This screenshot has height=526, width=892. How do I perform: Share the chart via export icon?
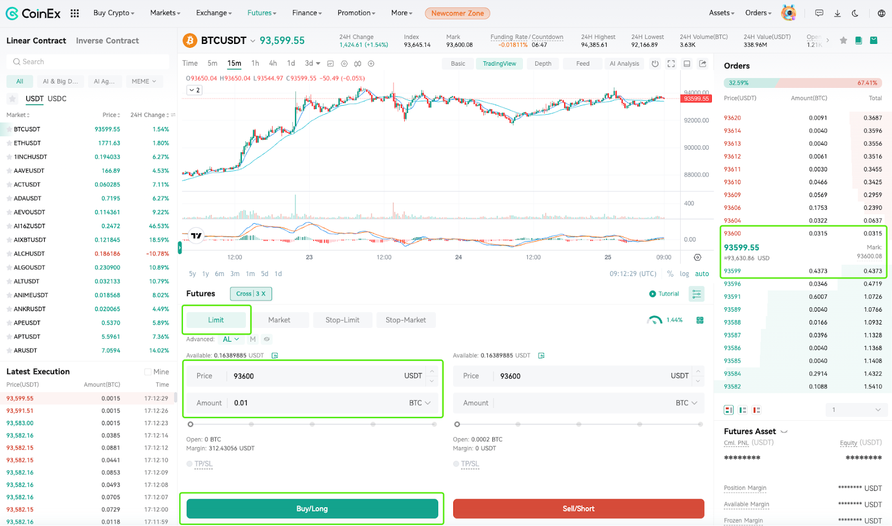702,63
